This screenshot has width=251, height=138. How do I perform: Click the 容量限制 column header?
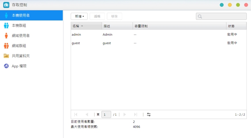[x=180, y=26]
